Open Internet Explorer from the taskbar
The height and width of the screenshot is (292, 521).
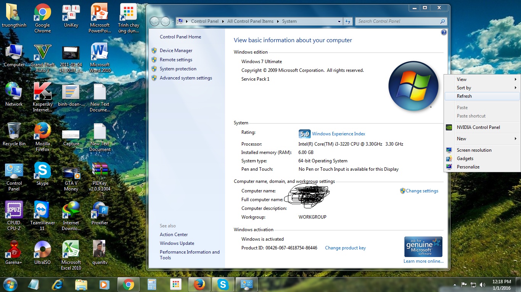tap(58, 284)
